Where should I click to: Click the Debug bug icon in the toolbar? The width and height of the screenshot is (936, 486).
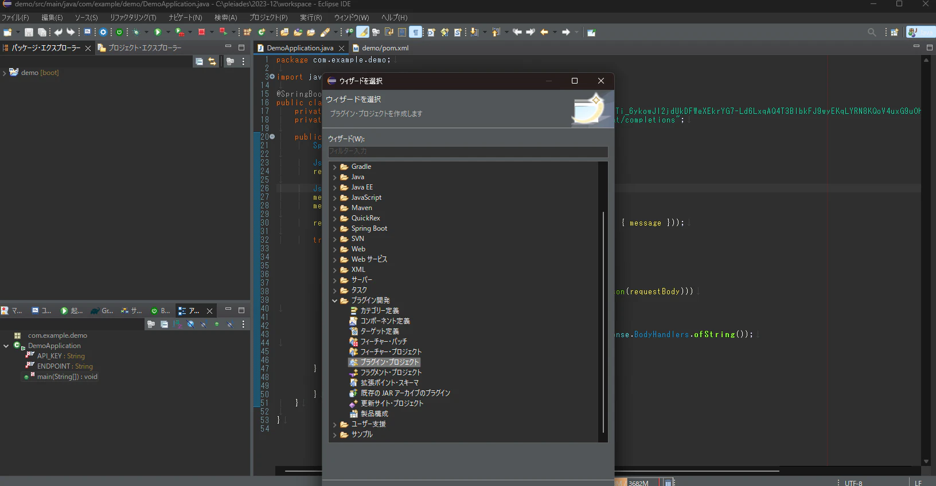point(136,32)
